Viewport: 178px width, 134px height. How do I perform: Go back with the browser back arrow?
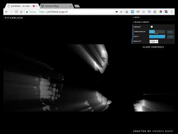[x=7, y=12]
